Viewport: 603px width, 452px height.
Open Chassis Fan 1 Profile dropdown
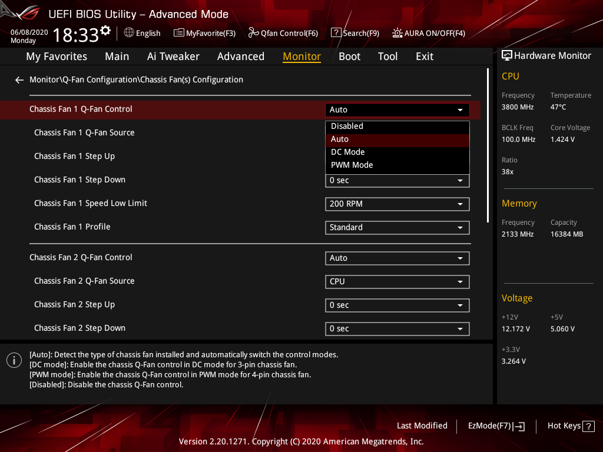point(397,228)
